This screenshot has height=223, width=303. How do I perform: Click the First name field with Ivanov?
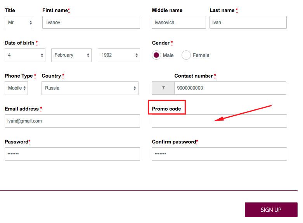pyautogui.click(x=91, y=22)
